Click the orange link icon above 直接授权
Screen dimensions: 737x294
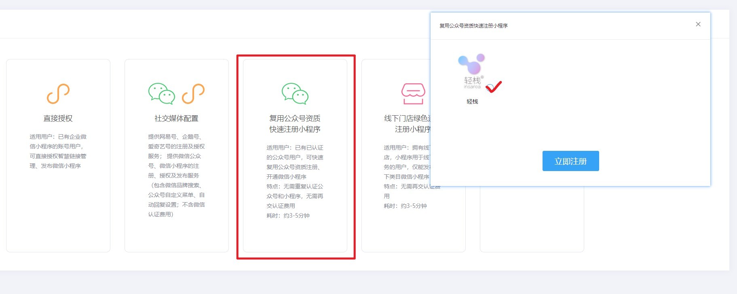point(58,94)
